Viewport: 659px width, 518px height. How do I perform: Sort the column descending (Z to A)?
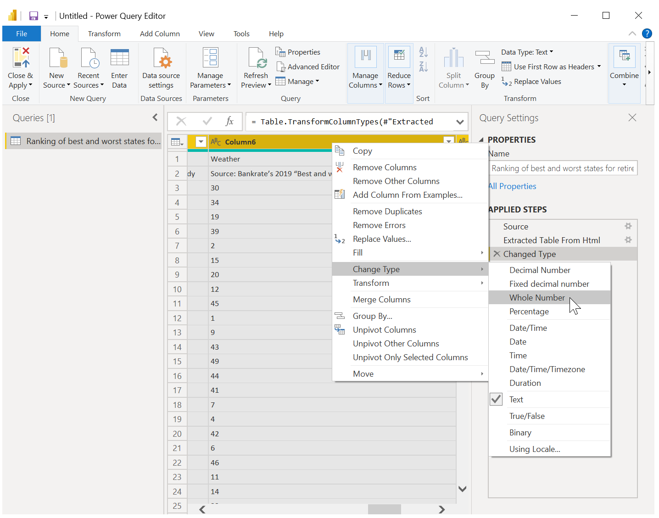pos(423,67)
